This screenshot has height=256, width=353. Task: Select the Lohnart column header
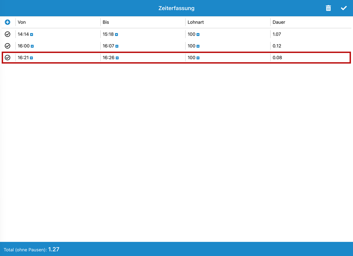coord(196,22)
